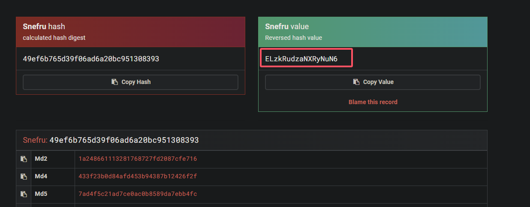Click the Snefru hash card title
The image size is (530, 207).
pos(44,27)
